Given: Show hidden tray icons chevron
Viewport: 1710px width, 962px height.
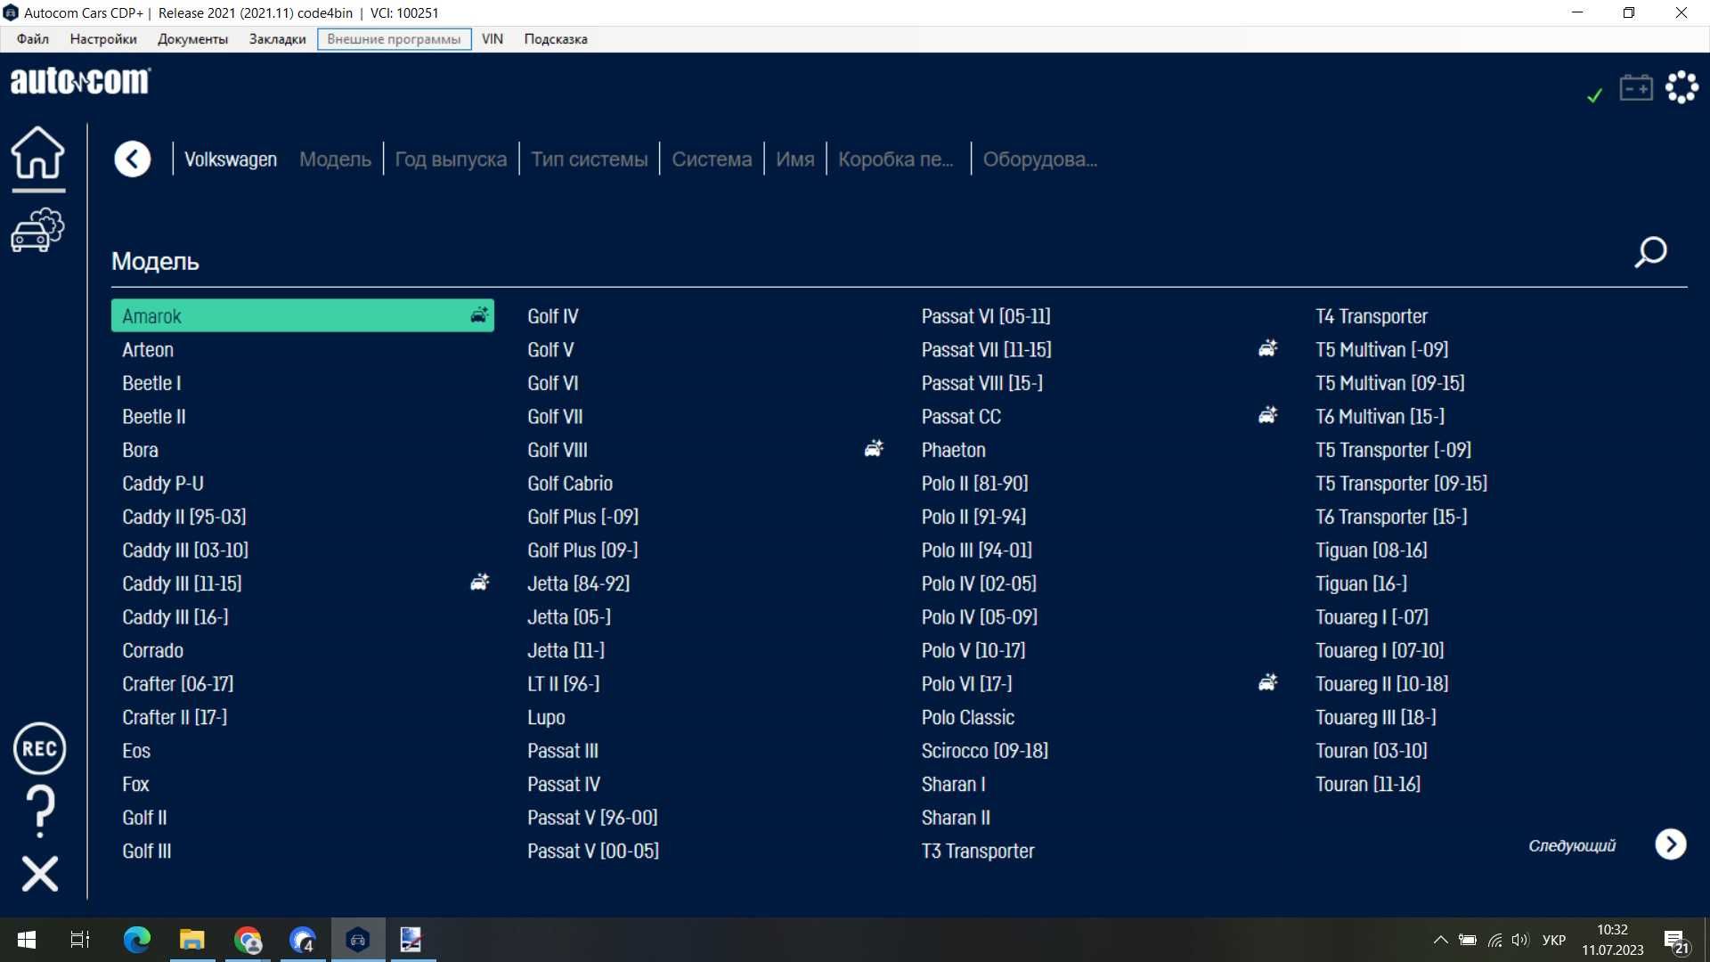Looking at the screenshot, I should coord(1440,940).
